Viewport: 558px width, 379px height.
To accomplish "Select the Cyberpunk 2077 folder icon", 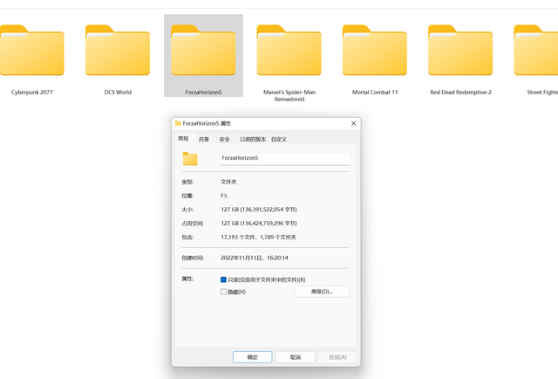I will coord(32,51).
